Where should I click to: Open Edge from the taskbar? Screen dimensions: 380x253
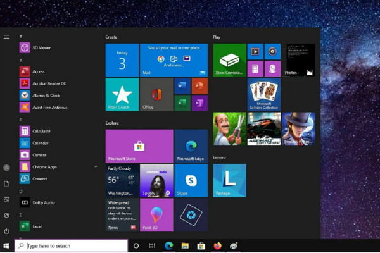pos(168,246)
